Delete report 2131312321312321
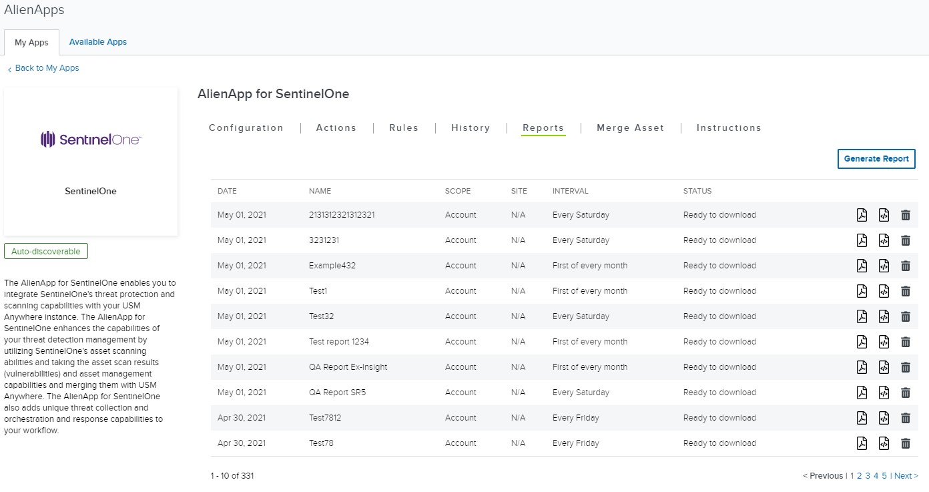Image resolution: width=929 pixels, height=492 pixels. tap(906, 215)
